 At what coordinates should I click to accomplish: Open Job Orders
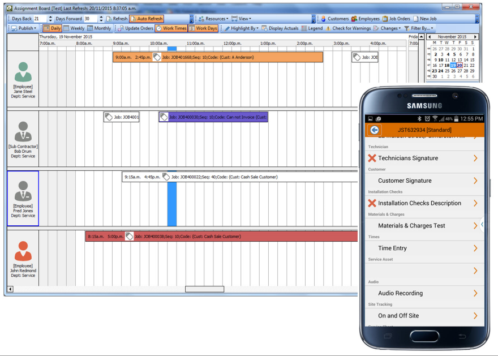click(x=396, y=19)
